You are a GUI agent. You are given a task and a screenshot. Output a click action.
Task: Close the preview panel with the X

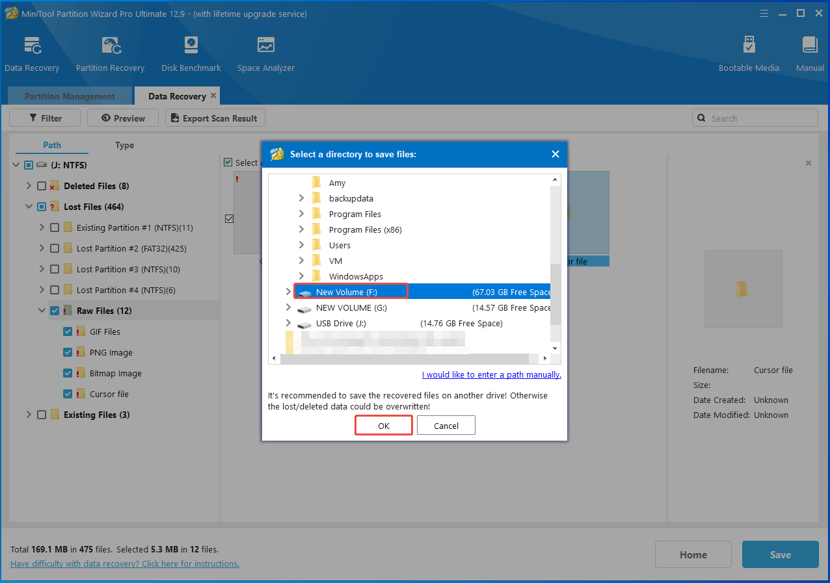pyautogui.click(x=809, y=163)
